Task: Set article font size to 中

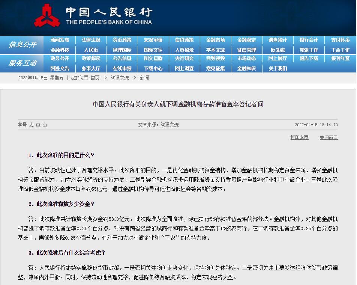Action: 37,125
